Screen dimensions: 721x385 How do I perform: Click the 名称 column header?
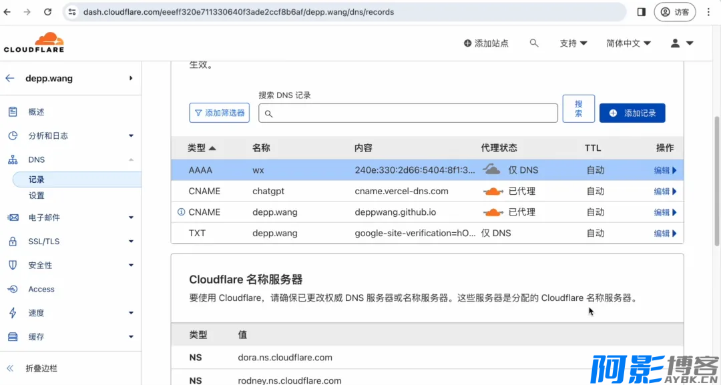(261, 148)
